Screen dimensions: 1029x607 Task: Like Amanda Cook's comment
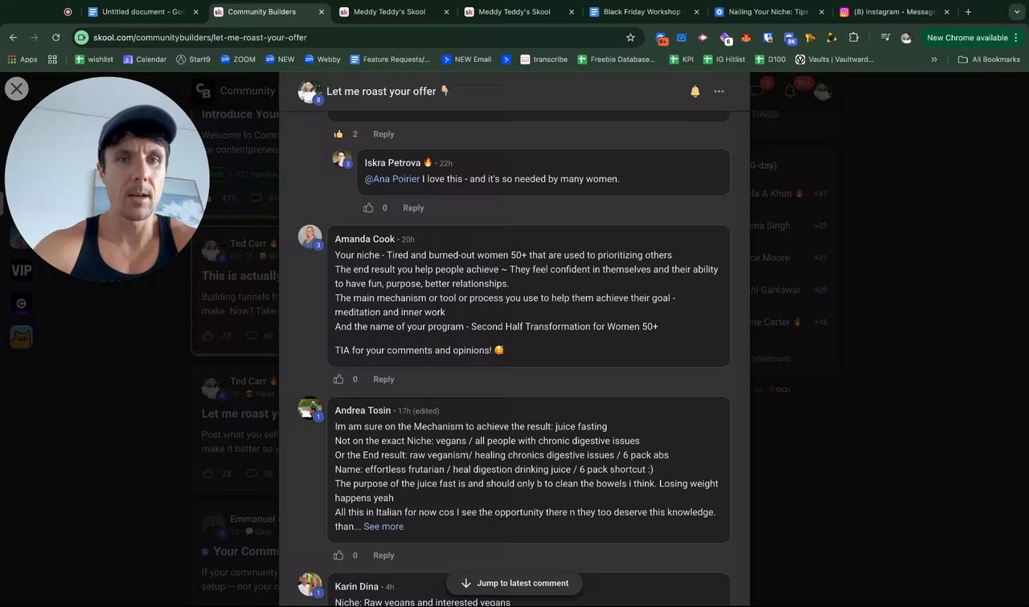(x=338, y=379)
